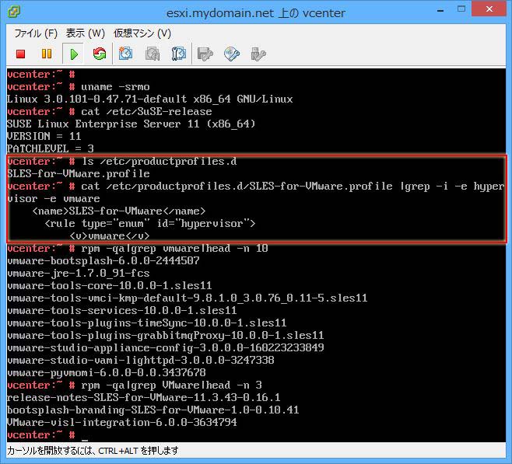Click the '<v>vmware</v>' line
Image resolution: width=512 pixels, height=464 pixels.
[110, 235]
